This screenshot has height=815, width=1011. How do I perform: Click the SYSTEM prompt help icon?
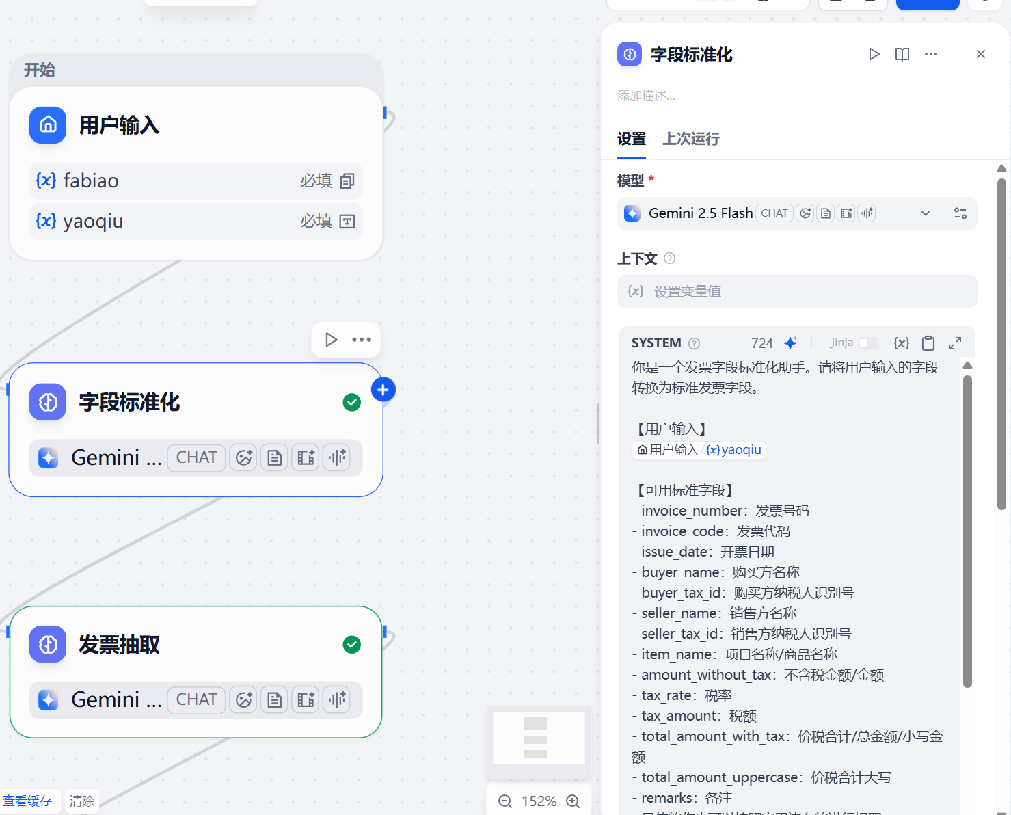[x=694, y=343]
